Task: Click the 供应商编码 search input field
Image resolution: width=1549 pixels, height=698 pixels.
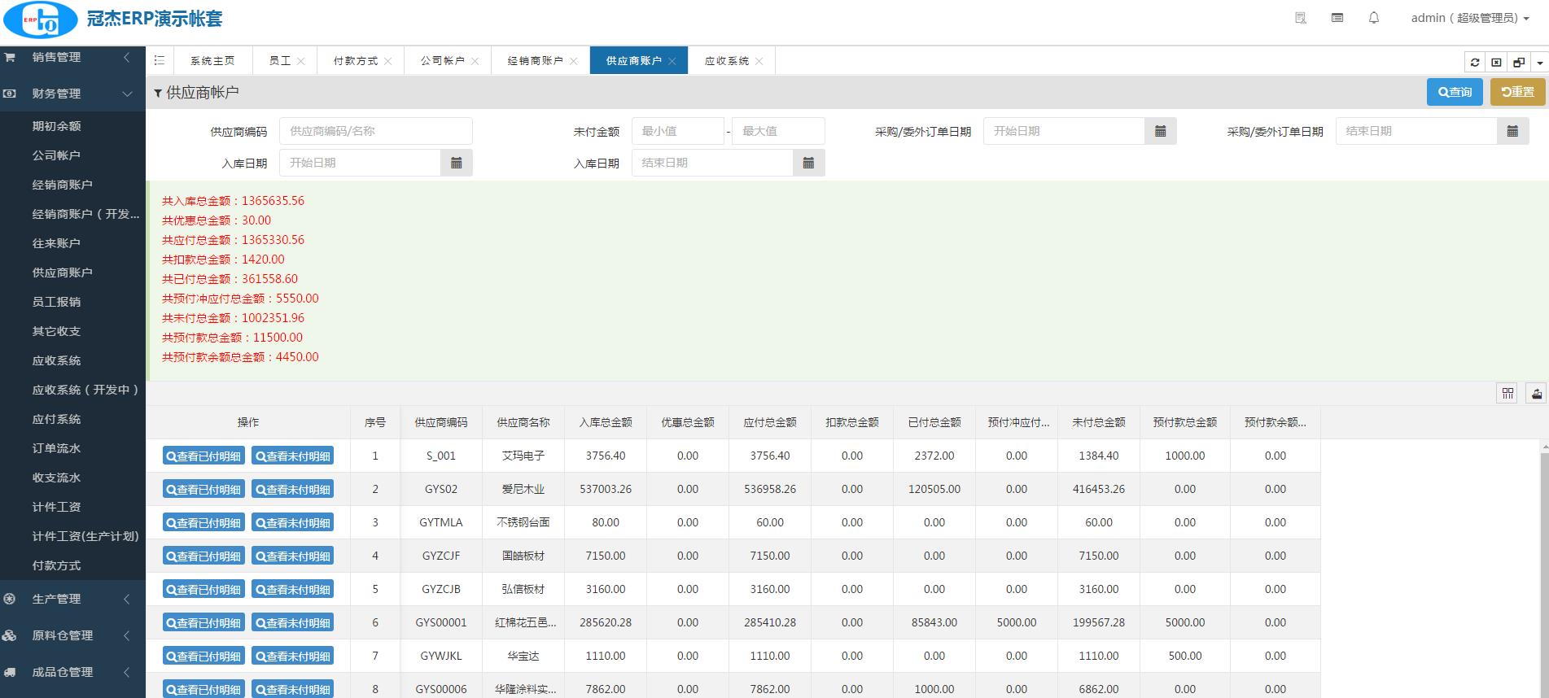Action: (375, 131)
